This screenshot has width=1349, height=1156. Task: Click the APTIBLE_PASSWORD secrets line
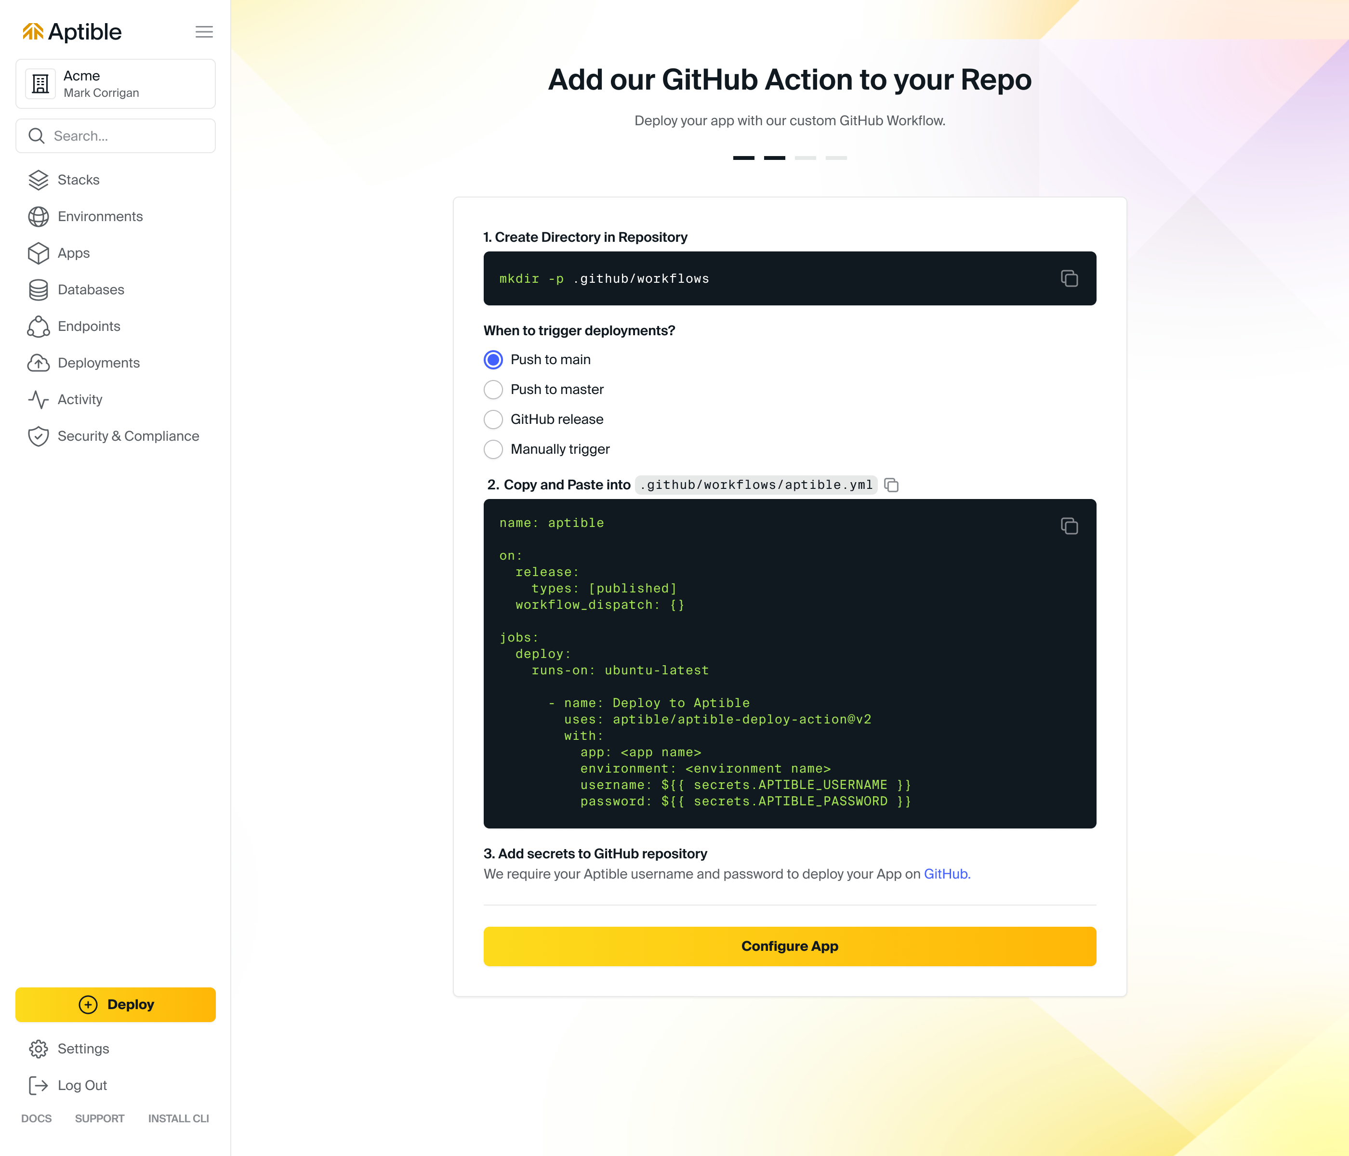point(745,801)
